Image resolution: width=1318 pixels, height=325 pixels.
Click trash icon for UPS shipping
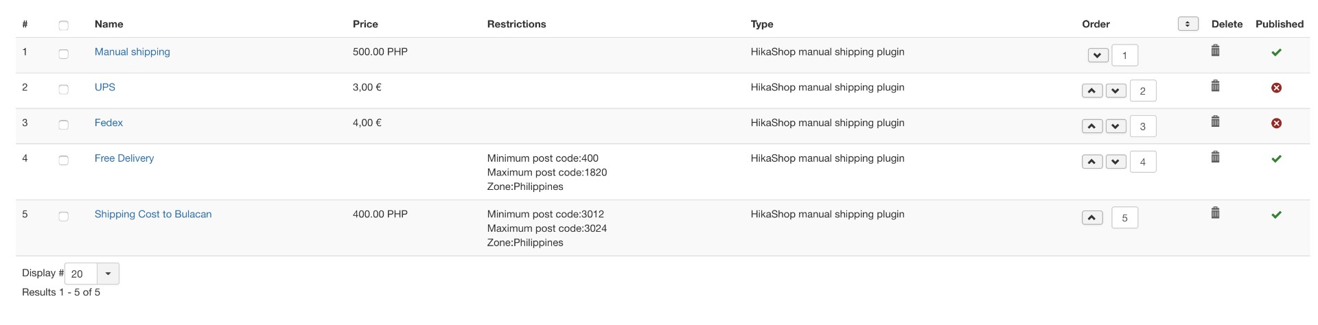click(1215, 86)
